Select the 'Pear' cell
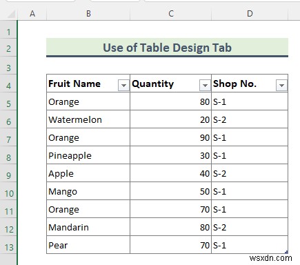 88,245
